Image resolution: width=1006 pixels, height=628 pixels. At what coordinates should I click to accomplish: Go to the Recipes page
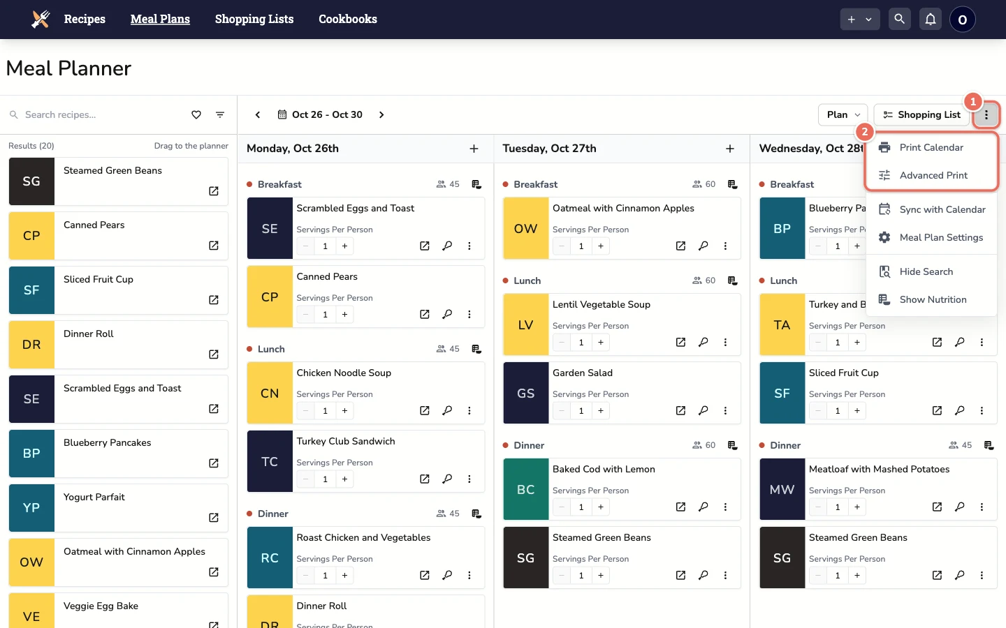click(x=85, y=20)
